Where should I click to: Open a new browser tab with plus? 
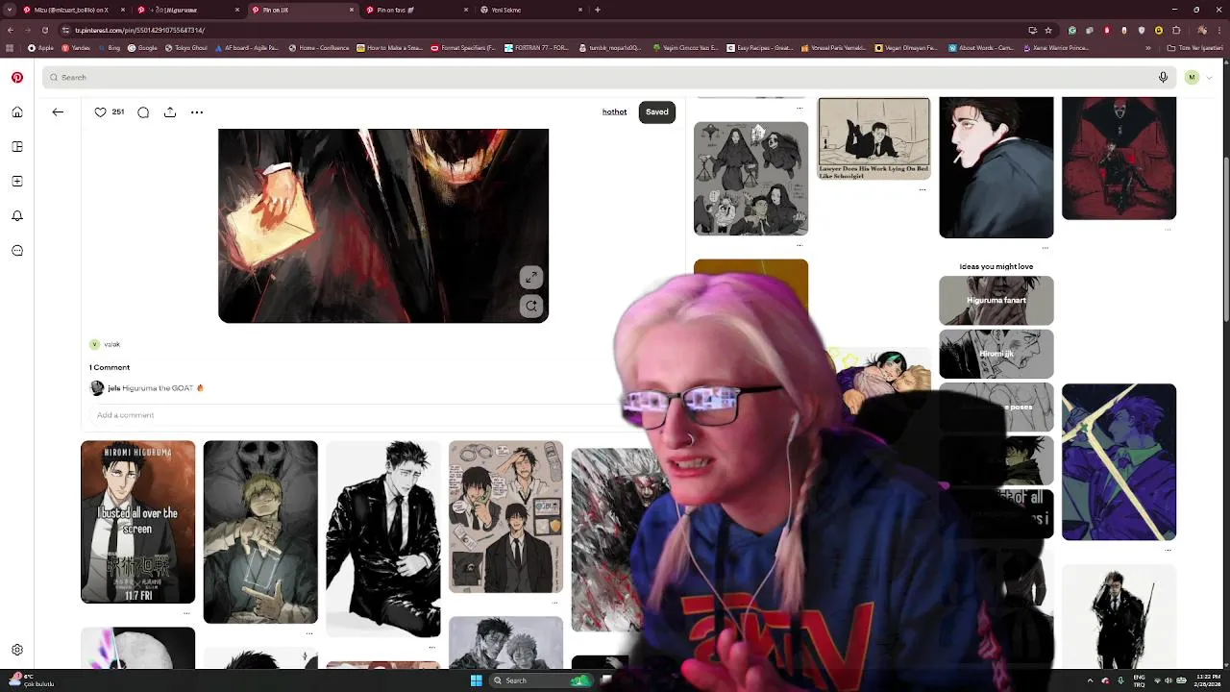click(x=598, y=10)
